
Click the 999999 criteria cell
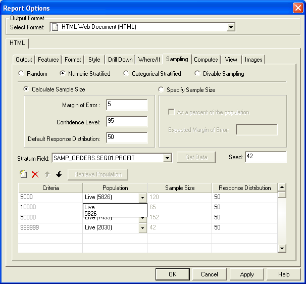[50, 228]
